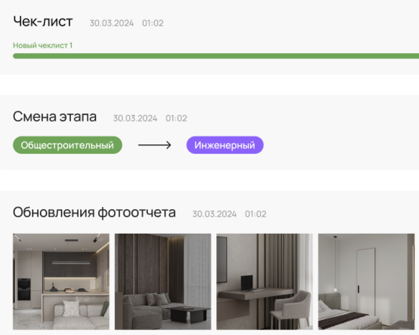The height and width of the screenshot is (335, 419).
Task: Click the date next to Смена этапа
Action: 135,118
